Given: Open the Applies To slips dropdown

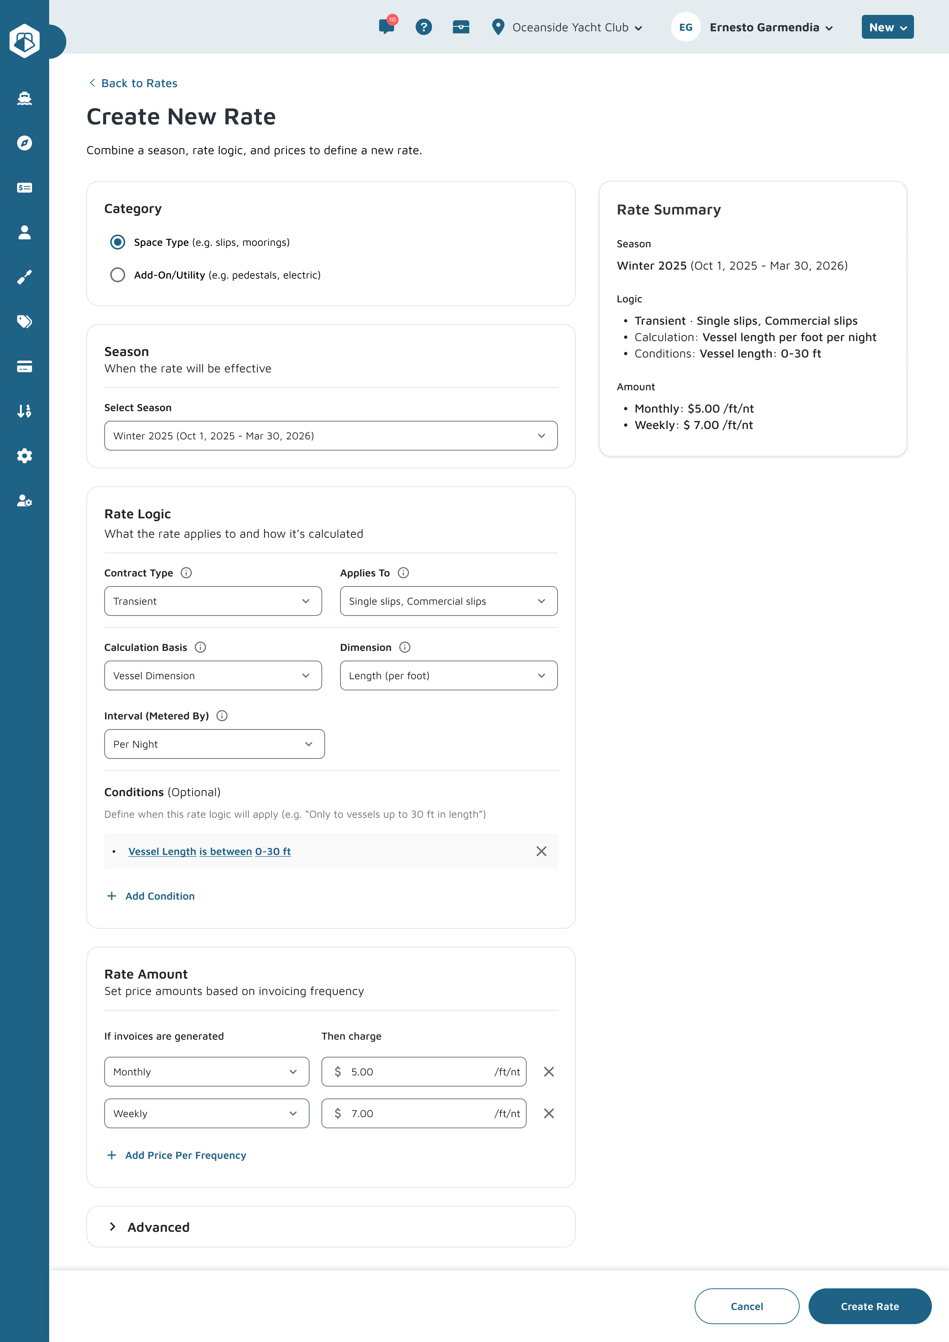Looking at the screenshot, I should pos(448,601).
